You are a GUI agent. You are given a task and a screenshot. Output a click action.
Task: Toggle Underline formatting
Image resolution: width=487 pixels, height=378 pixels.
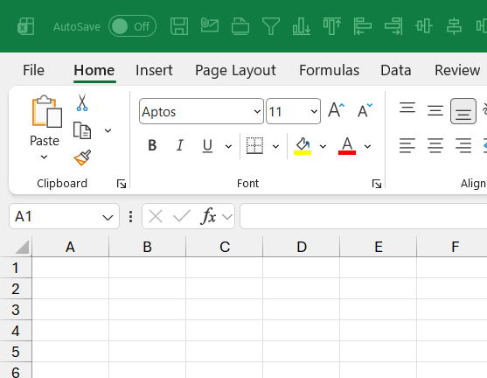click(207, 145)
